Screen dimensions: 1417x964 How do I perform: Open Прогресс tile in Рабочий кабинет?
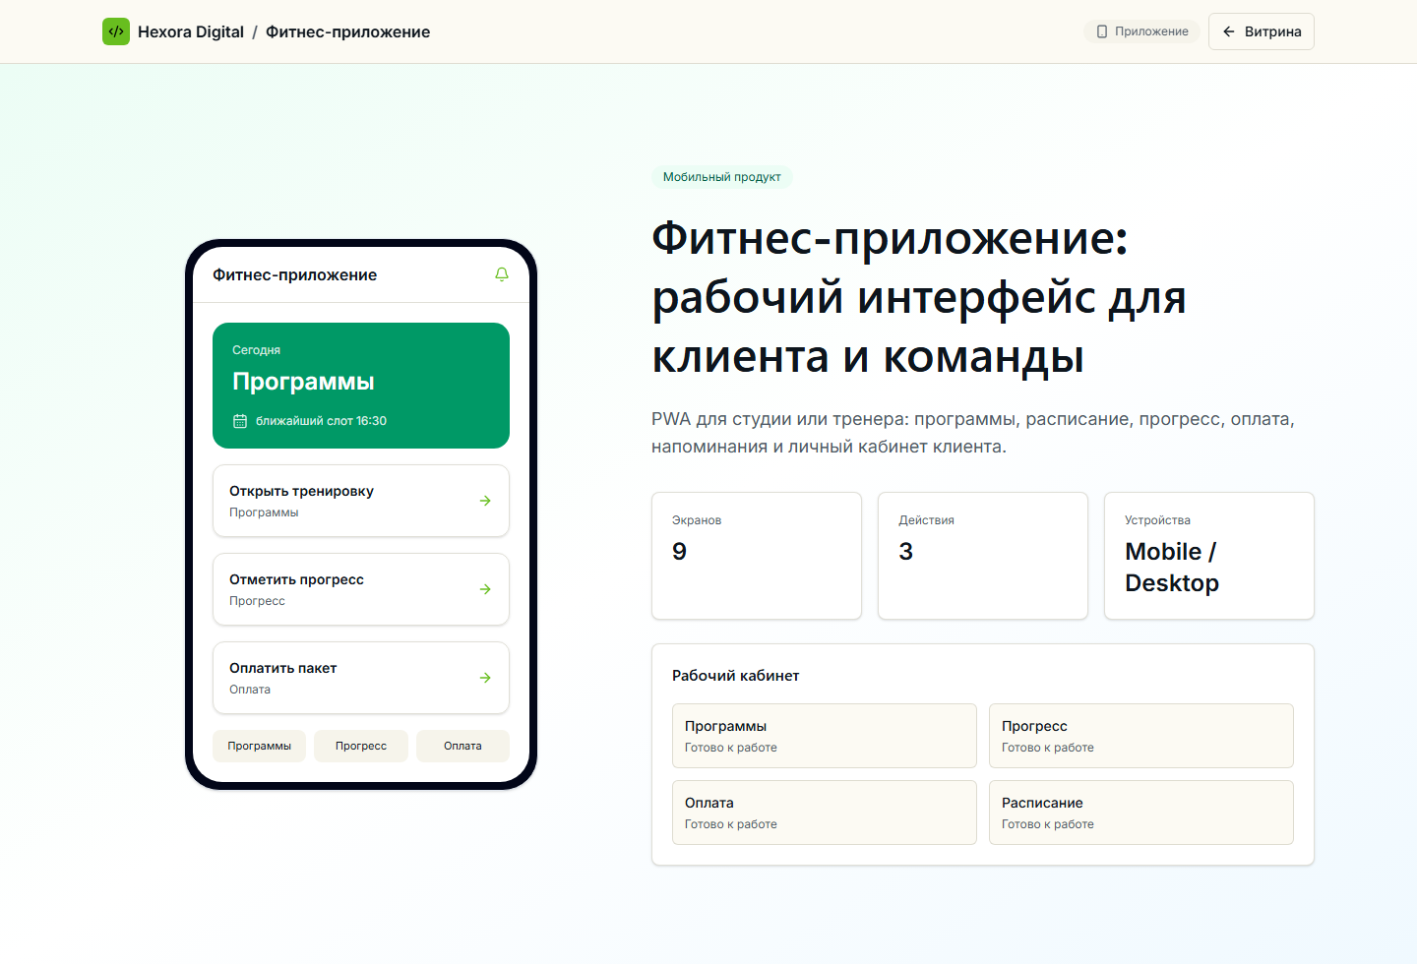(1141, 736)
